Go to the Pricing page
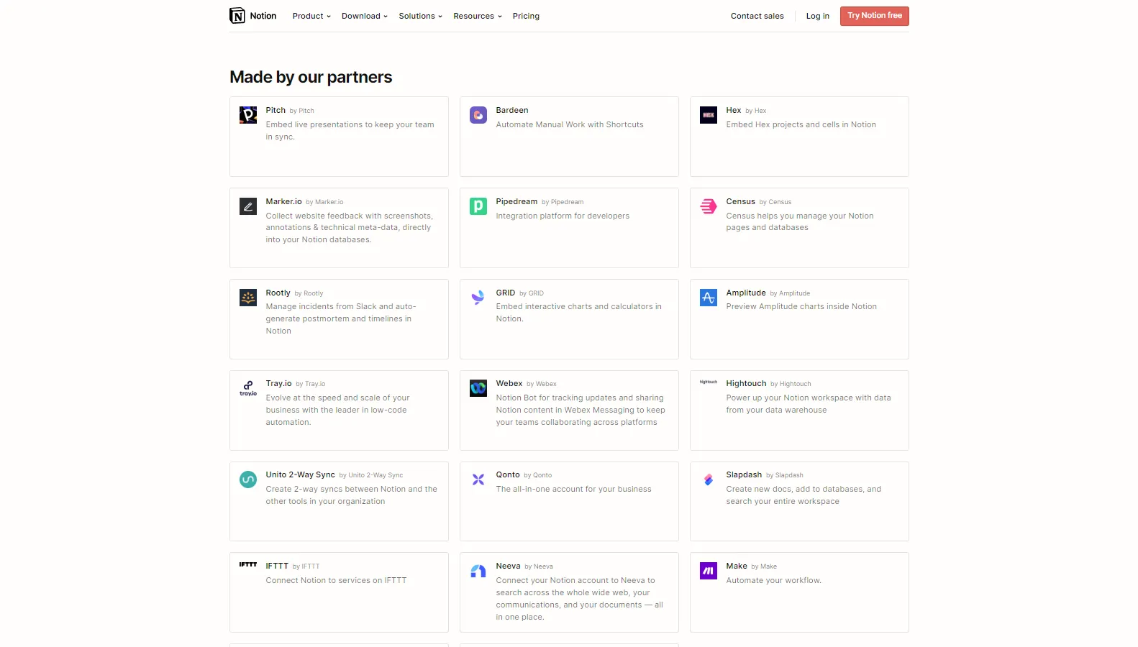This screenshot has height=647, width=1138. coord(526,16)
